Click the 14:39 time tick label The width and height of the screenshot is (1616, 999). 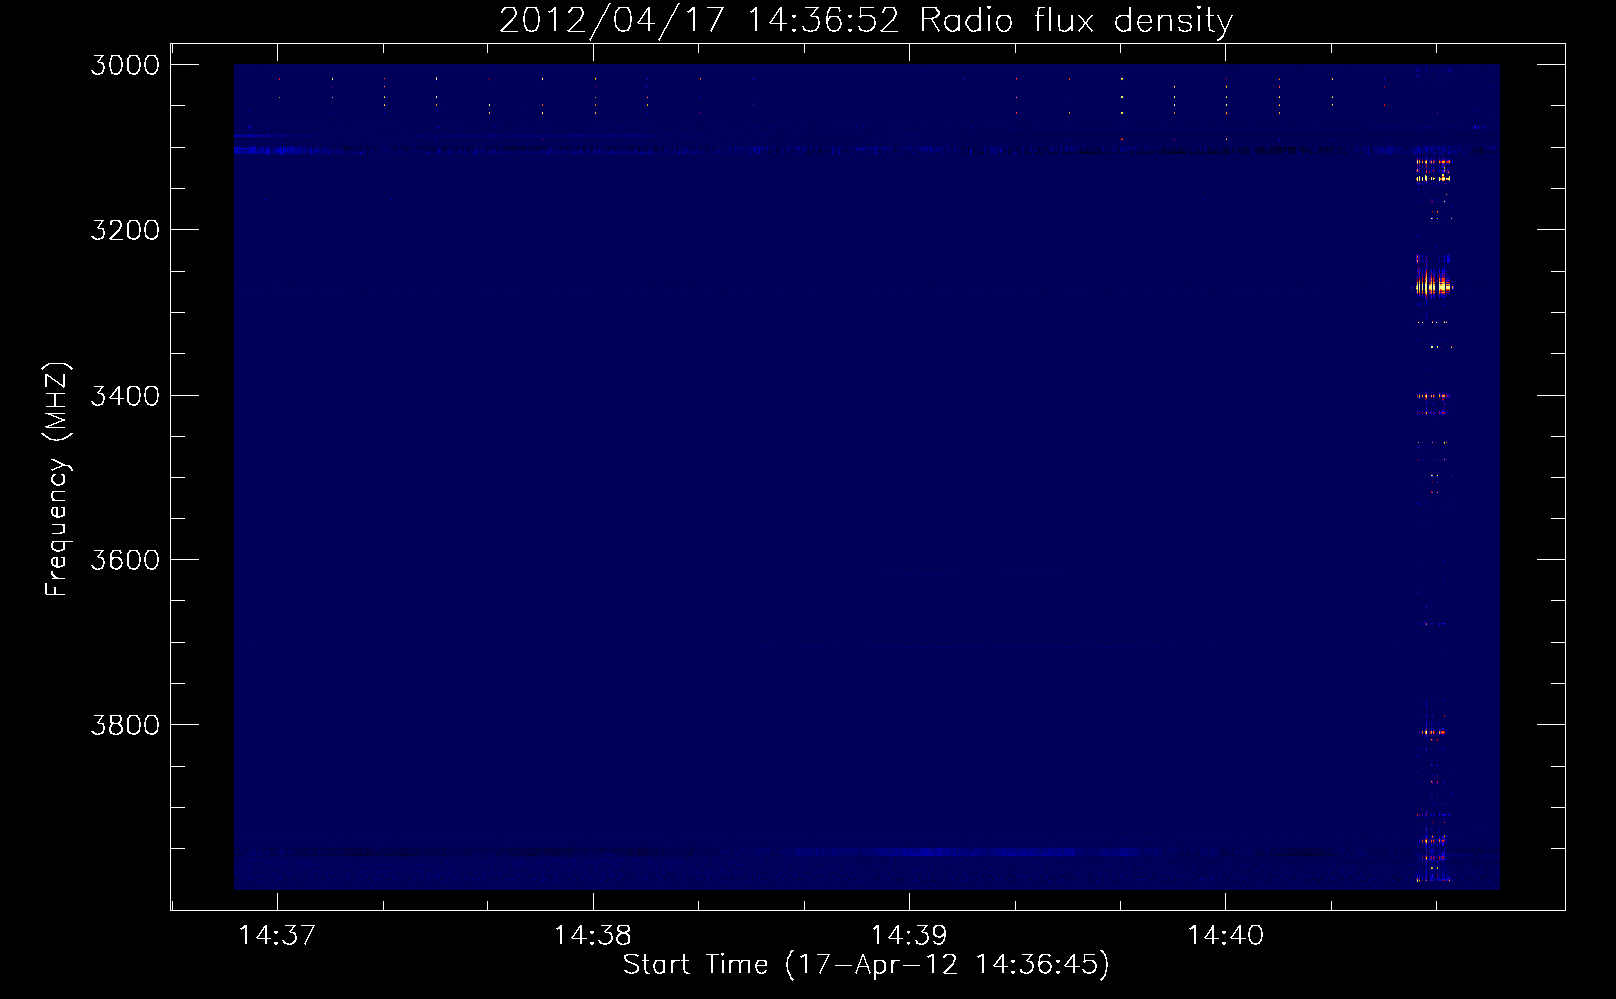[x=909, y=936]
